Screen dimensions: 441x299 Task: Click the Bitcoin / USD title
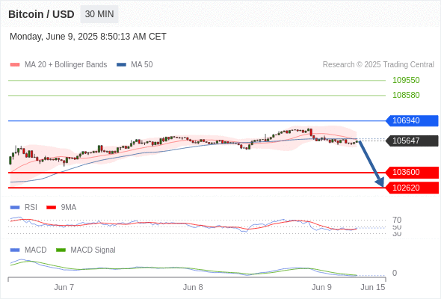(x=41, y=14)
